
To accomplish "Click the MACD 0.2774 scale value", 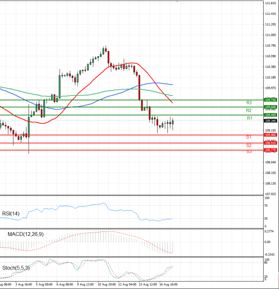I will coord(269,231).
